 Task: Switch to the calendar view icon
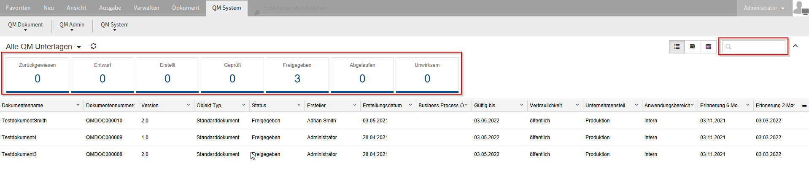(x=709, y=47)
